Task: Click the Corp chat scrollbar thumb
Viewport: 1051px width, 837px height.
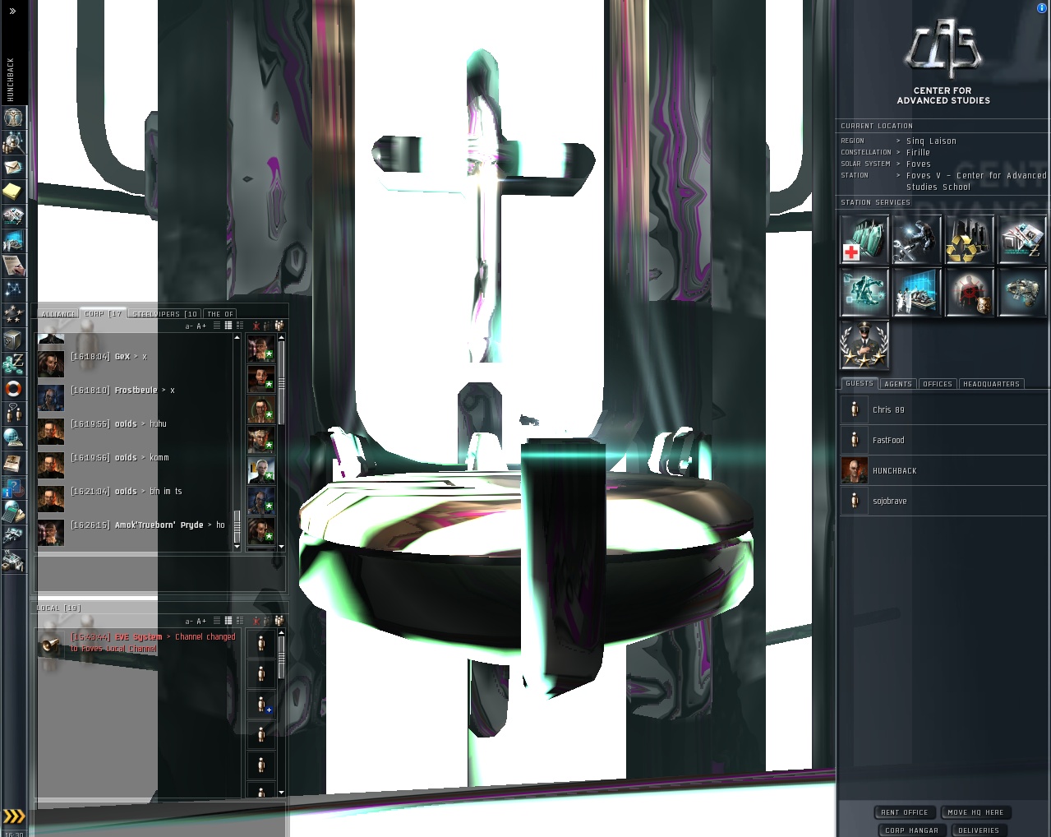Action: tap(237, 526)
